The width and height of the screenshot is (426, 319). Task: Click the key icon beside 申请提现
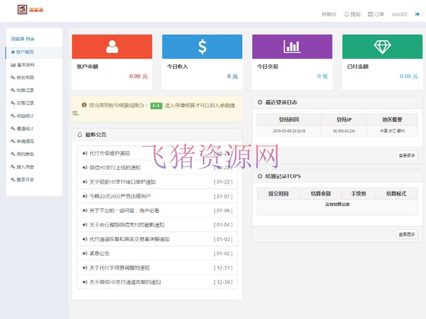(x=13, y=141)
